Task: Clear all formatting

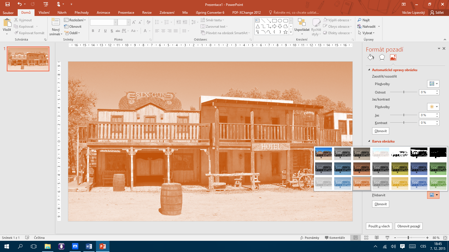Action: pyautogui.click(x=148, y=22)
